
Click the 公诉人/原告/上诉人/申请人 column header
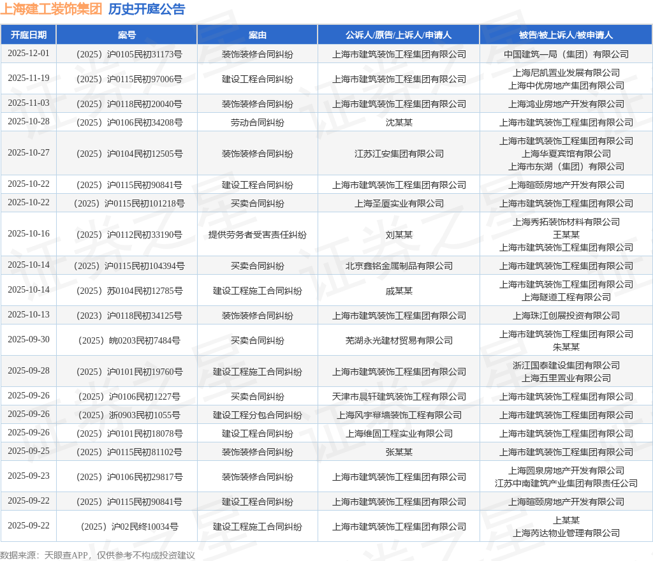click(399, 35)
